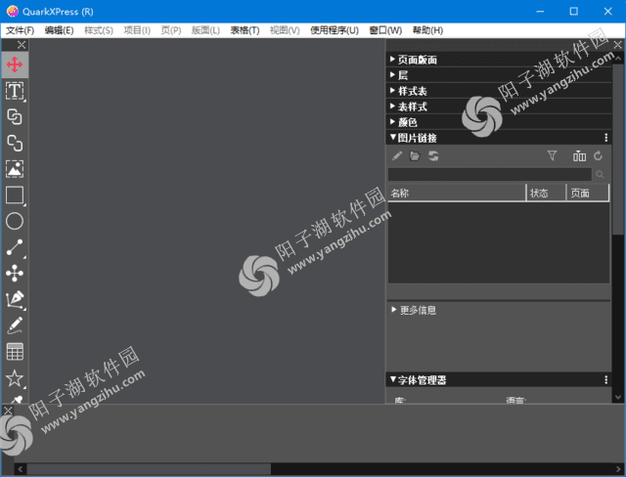Sort picture links by 名称 column
This screenshot has width=626, height=477.
(x=457, y=193)
